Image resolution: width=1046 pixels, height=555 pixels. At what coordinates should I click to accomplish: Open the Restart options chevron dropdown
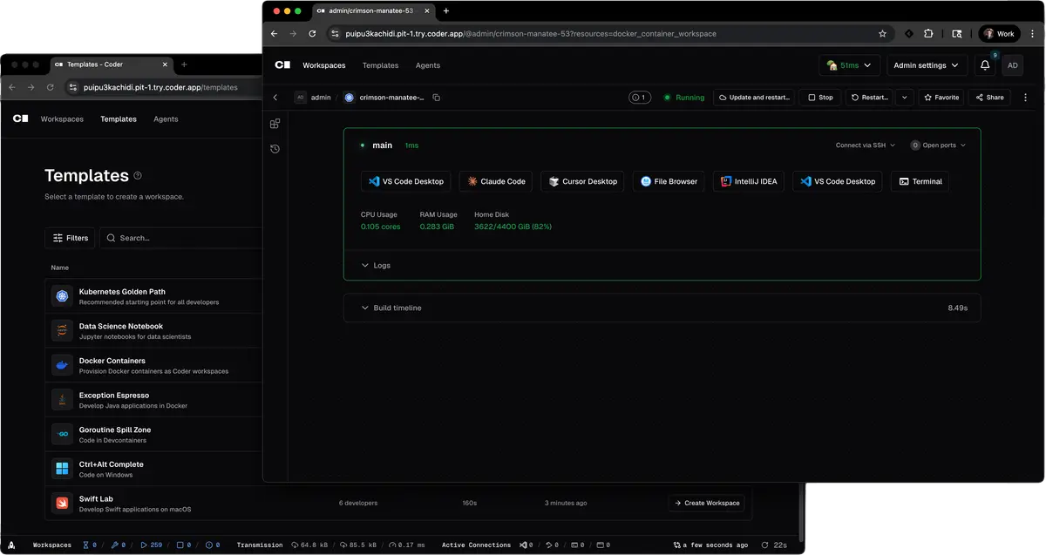905,98
